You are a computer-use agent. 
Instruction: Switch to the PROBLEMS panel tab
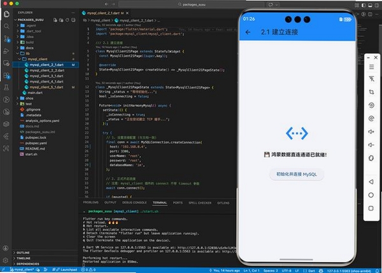pos(90,203)
